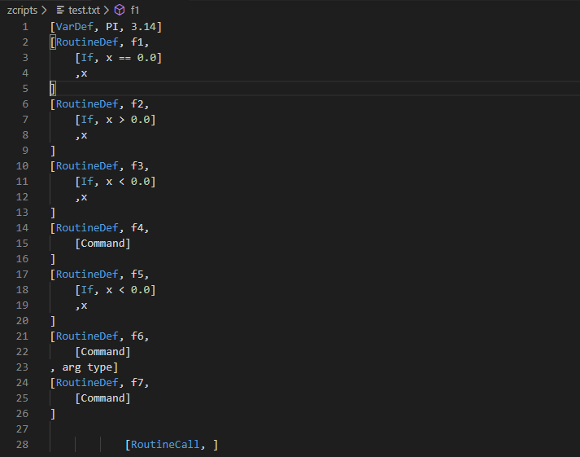This screenshot has height=457, width=580.
Task: Click RoutineDef keyword on the f5 line
Action: pyautogui.click(x=87, y=275)
